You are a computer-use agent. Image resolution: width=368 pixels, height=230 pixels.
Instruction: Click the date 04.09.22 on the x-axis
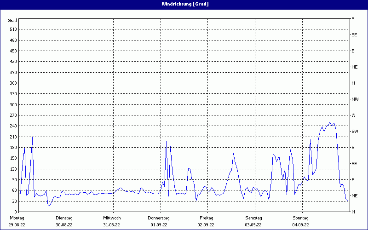click(301, 225)
